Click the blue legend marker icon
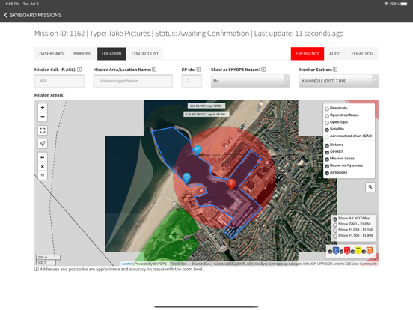This screenshot has height=310, width=413. coord(336,250)
